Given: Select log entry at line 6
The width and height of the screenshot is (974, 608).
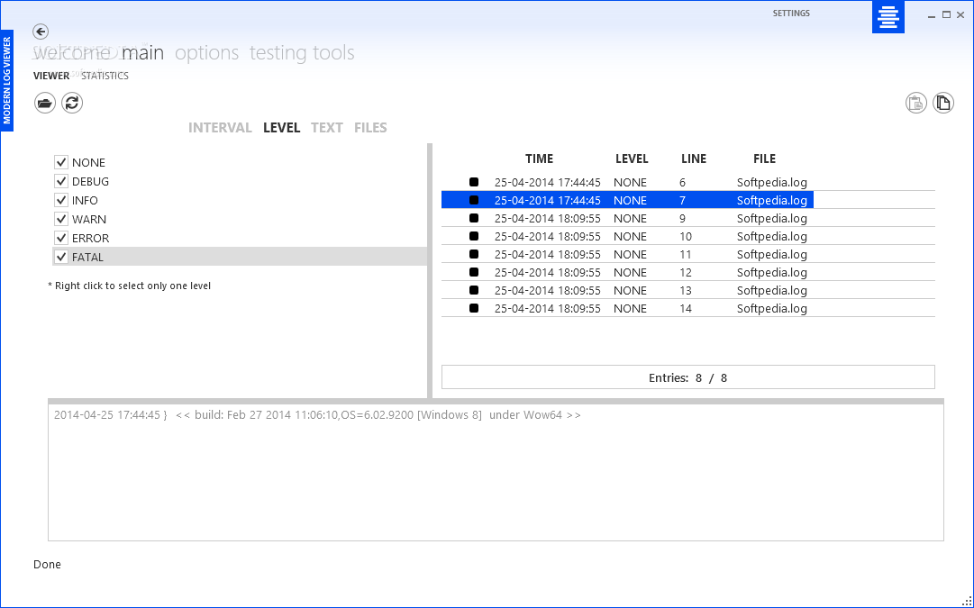Looking at the screenshot, I should [688, 182].
